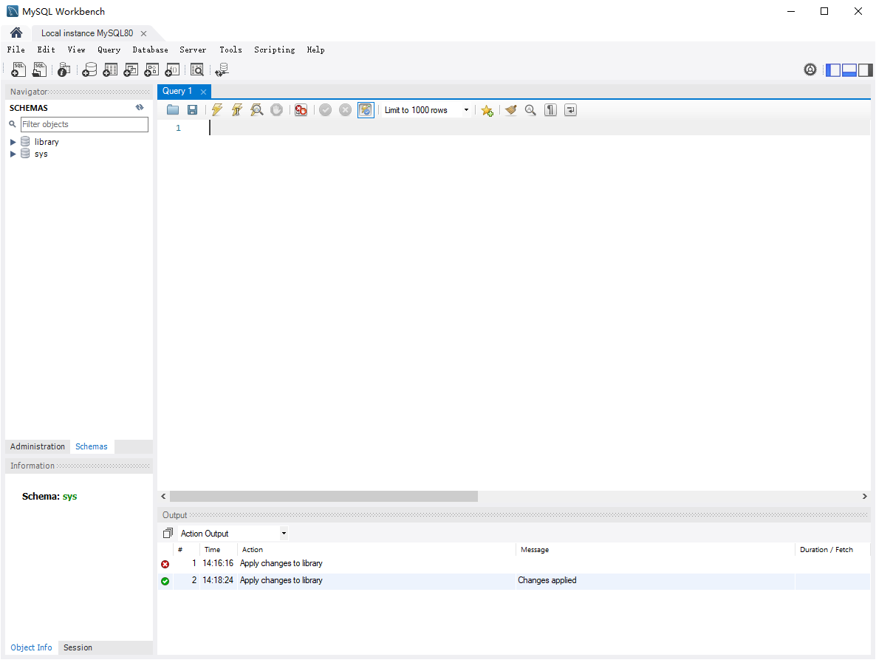
Task: Open the Query menu
Action: click(x=109, y=50)
